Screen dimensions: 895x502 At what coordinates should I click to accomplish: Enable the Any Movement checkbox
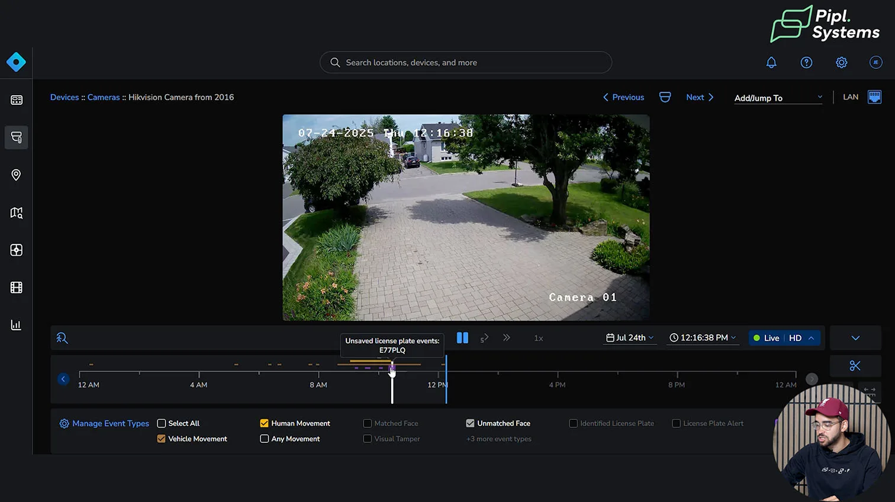click(264, 439)
